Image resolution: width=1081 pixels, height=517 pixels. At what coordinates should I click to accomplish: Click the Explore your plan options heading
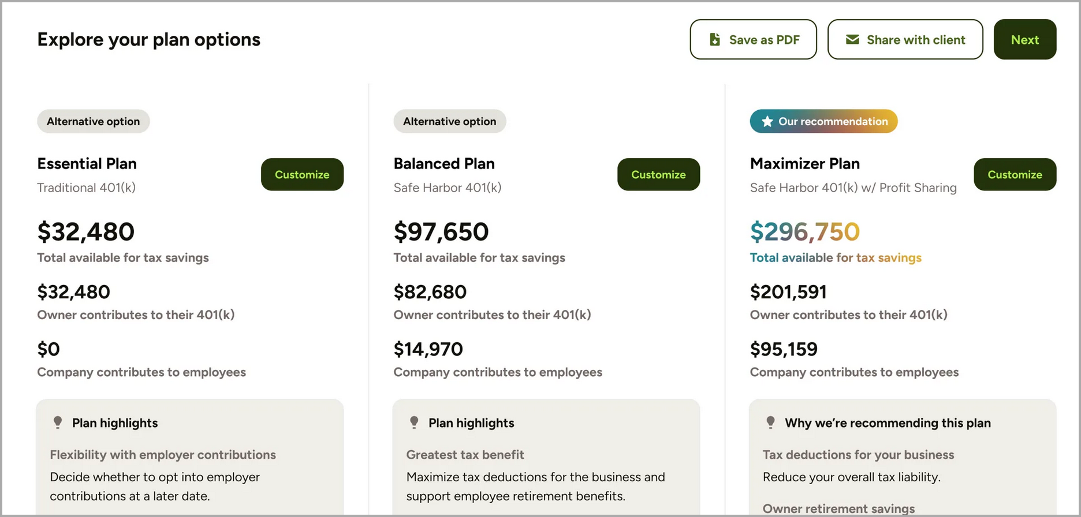pos(149,40)
